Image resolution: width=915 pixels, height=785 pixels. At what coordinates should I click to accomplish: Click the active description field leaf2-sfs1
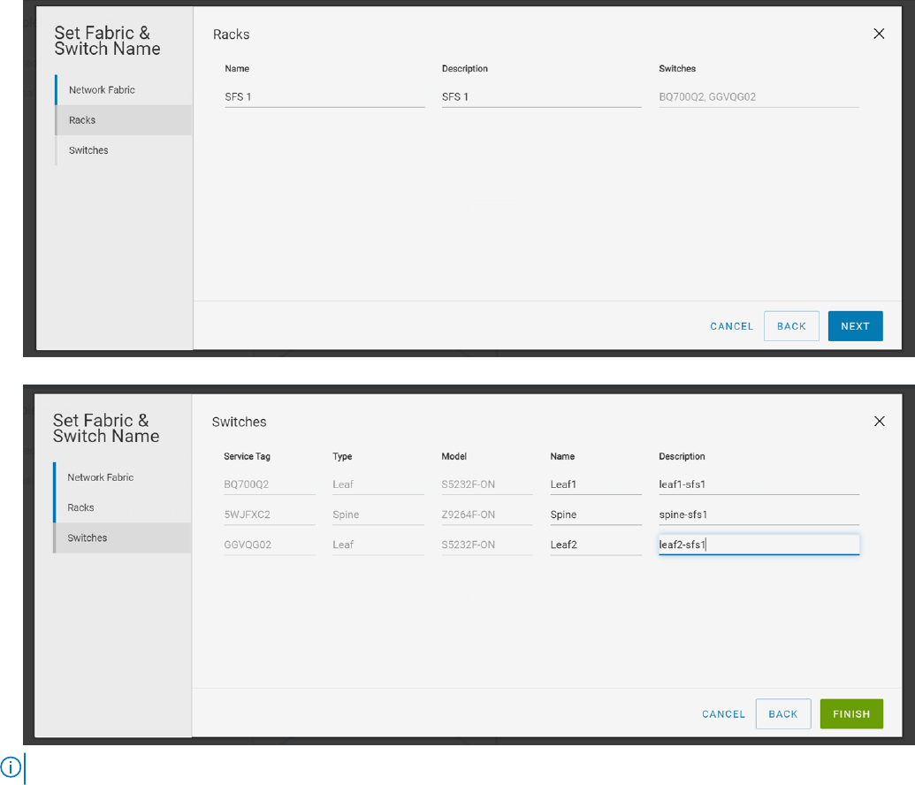pyautogui.click(x=759, y=545)
